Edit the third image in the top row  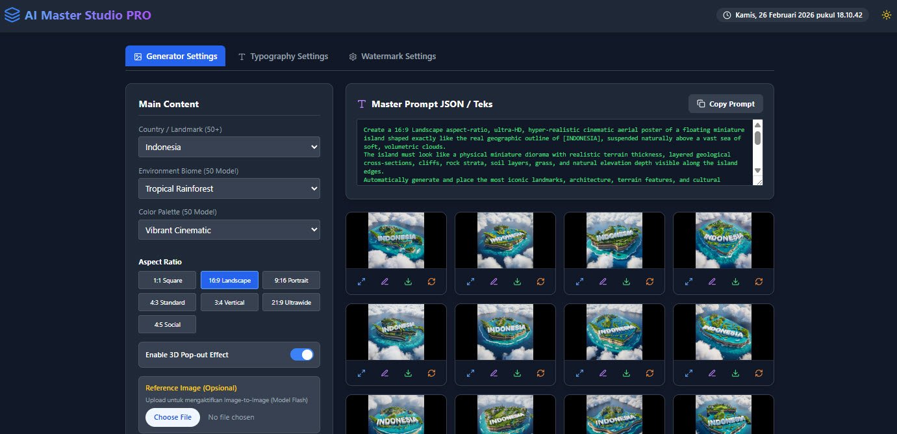[603, 281]
